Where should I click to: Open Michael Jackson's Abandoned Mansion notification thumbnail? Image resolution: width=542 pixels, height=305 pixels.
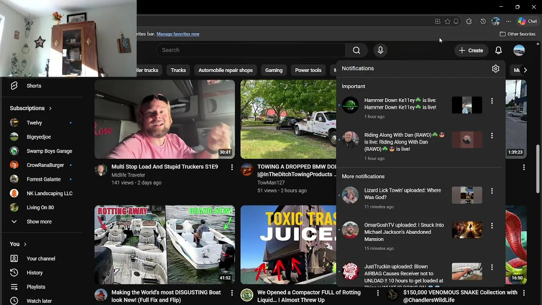467,230
